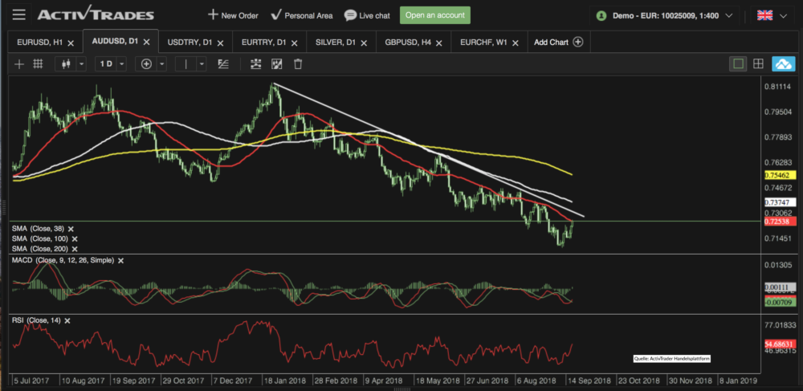This screenshot has width=803, height=391.
Task: Click the yellow 0.75462 price label
Action: click(780, 175)
